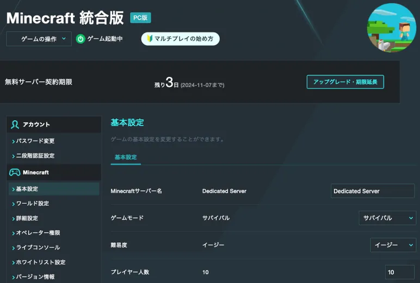
Task: Select 基本設定 in the sidebar menu
Action: tap(54, 189)
